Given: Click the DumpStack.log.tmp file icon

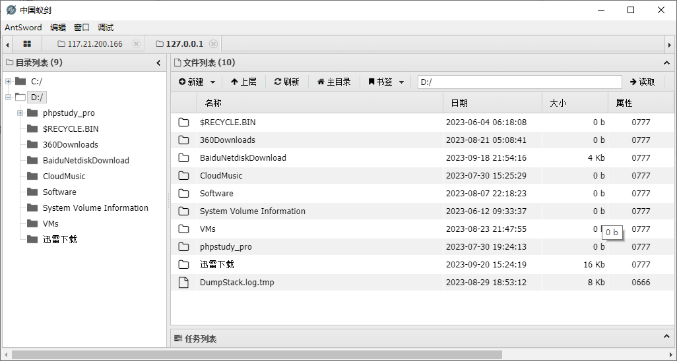Looking at the screenshot, I should pyautogui.click(x=184, y=283).
